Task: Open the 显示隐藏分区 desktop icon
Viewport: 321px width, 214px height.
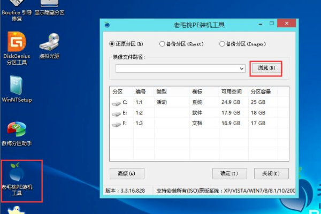Action: click(49, 8)
